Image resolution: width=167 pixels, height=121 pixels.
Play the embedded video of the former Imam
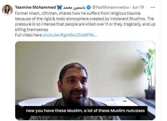click(85, 81)
